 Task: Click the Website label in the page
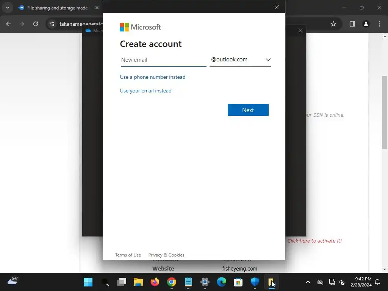(163, 269)
